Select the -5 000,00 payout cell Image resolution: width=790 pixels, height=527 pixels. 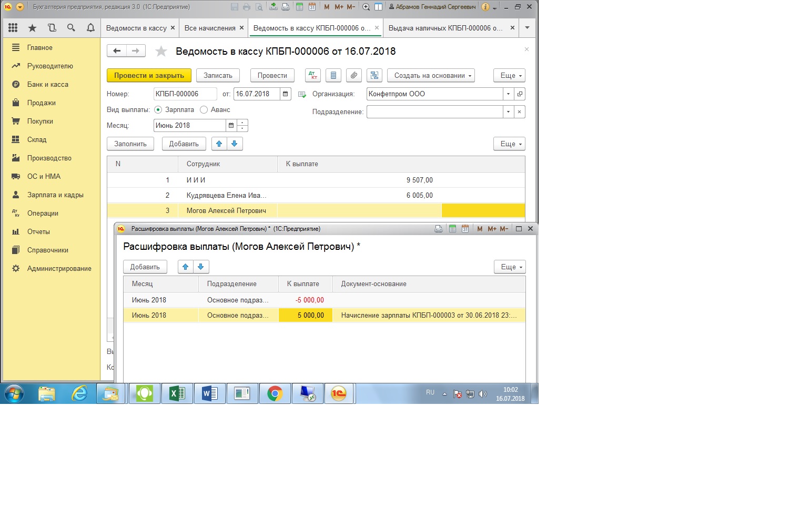(306, 300)
